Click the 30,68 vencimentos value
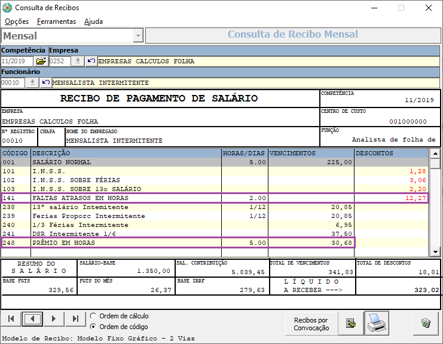The width and height of the screenshot is (443, 344). tap(341, 242)
